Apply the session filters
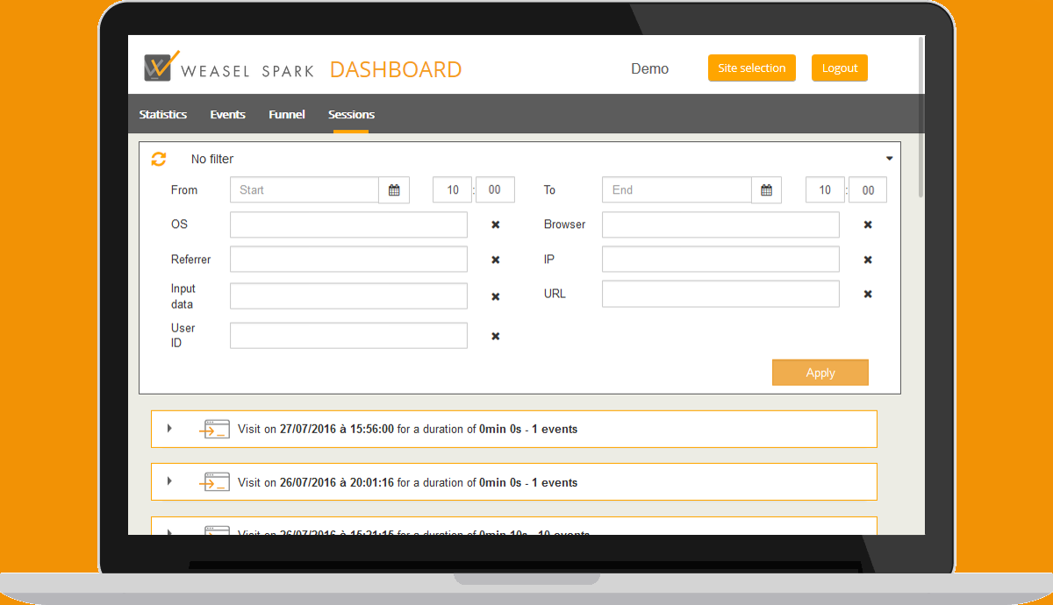The image size is (1053, 605). coord(820,373)
